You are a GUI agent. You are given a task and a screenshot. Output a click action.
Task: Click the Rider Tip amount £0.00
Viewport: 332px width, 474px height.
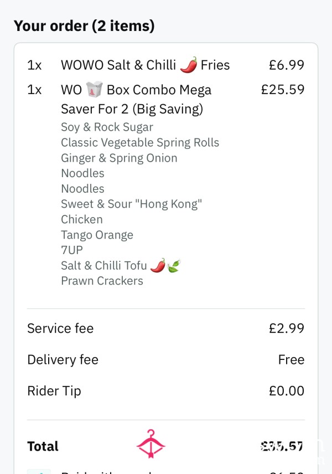pyautogui.click(x=287, y=391)
